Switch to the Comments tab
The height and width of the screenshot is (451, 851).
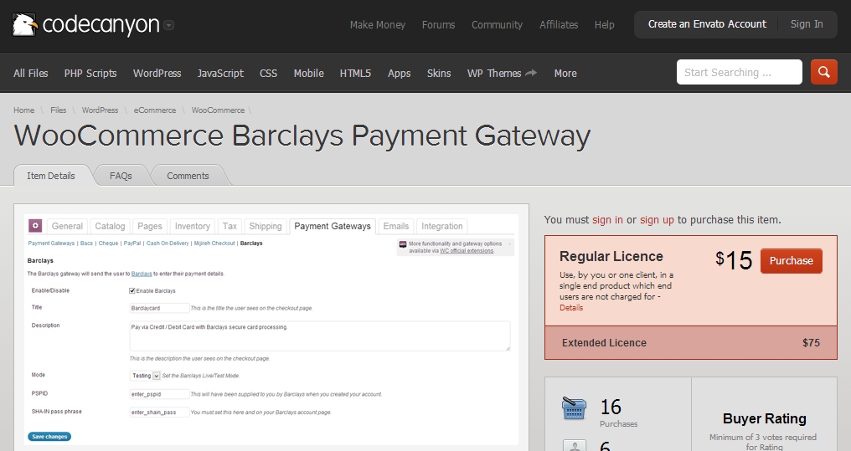(x=188, y=176)
